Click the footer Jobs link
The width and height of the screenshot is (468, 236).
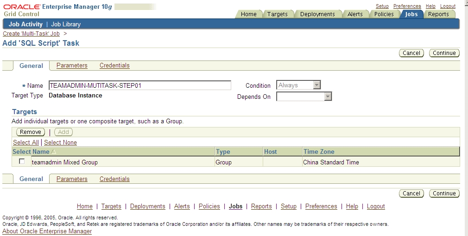pyautogui.click(x=235, y=206)
